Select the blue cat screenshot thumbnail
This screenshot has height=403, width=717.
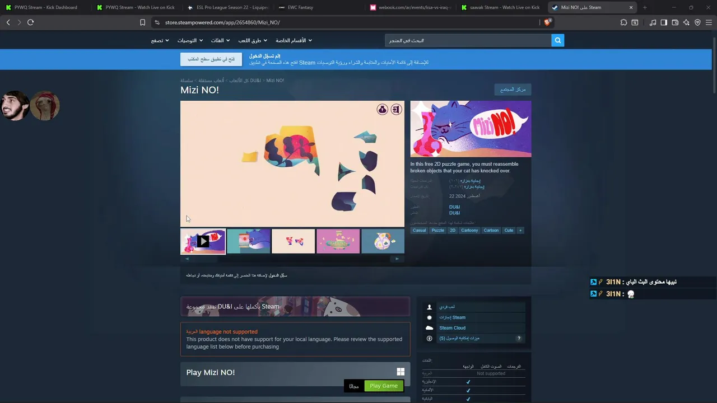tap(248, 241)
